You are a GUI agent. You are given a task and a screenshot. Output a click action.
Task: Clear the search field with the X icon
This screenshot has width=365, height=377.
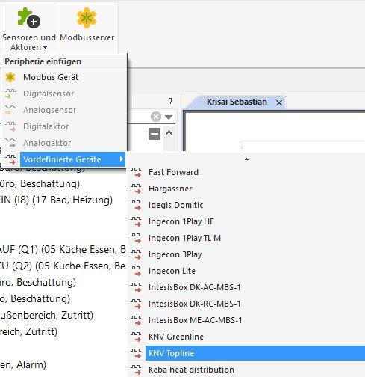point(156,117)
